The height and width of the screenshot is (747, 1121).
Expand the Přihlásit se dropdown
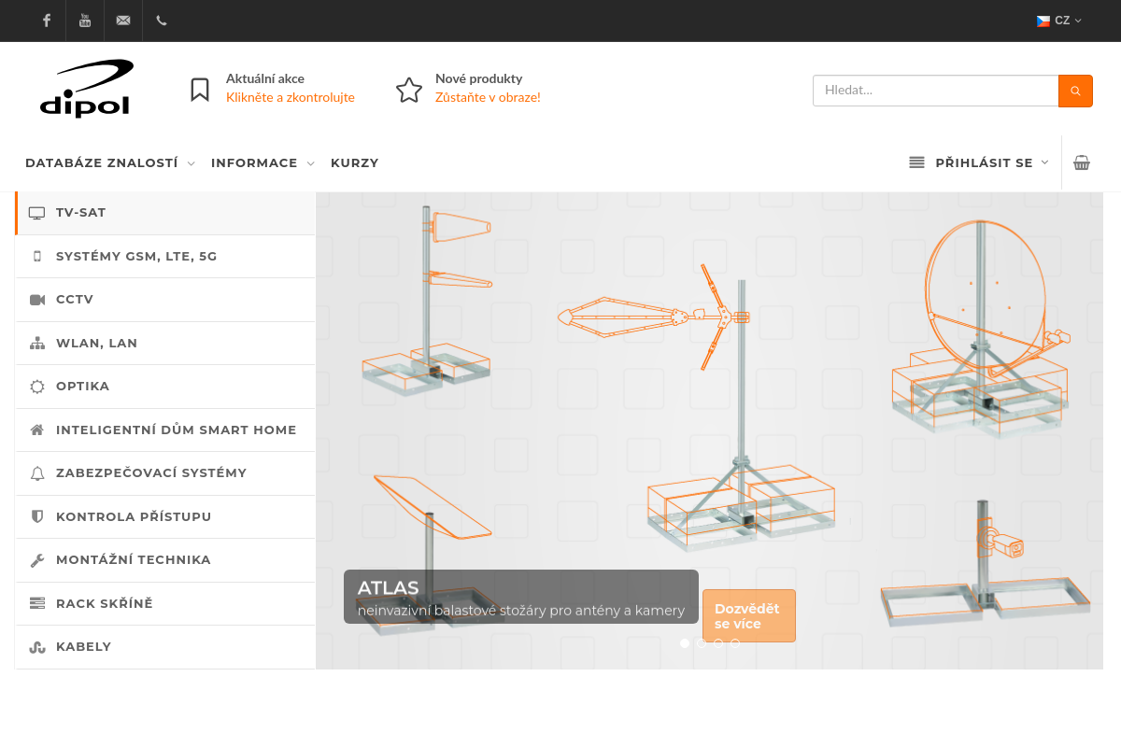coord(984,162)
